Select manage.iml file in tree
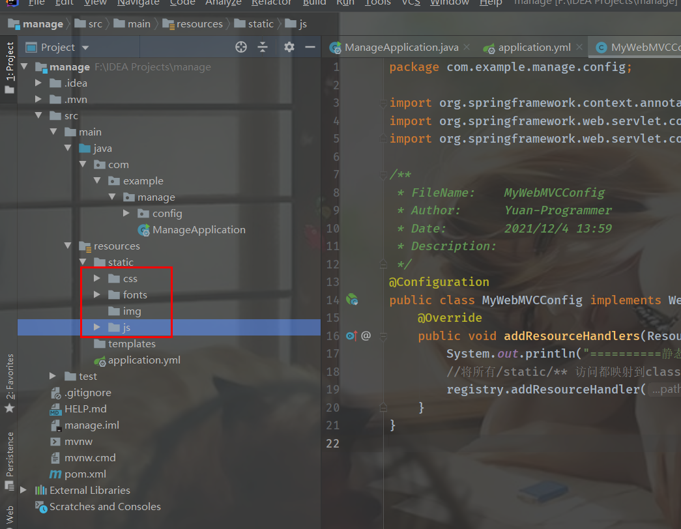681x529 pixels. pyautogui.click(x=85, y=425)
